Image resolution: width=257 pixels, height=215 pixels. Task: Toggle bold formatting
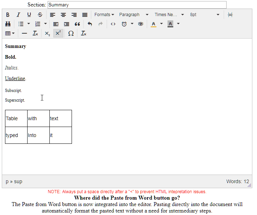[x=8, y=15]
